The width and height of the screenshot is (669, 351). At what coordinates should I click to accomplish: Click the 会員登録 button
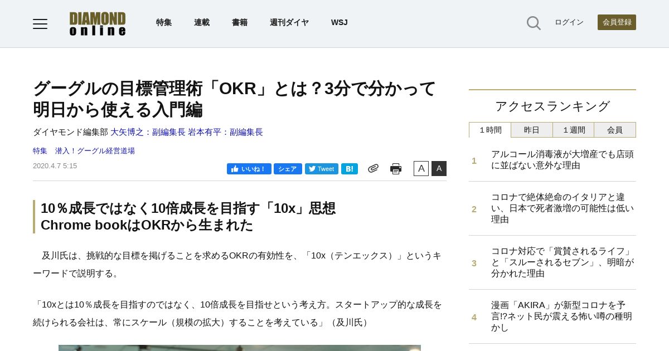point(617,22)
